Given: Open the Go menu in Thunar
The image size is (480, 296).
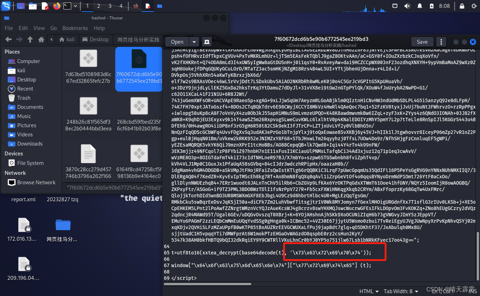Looking at the screenshot, I should click(54, 28).
